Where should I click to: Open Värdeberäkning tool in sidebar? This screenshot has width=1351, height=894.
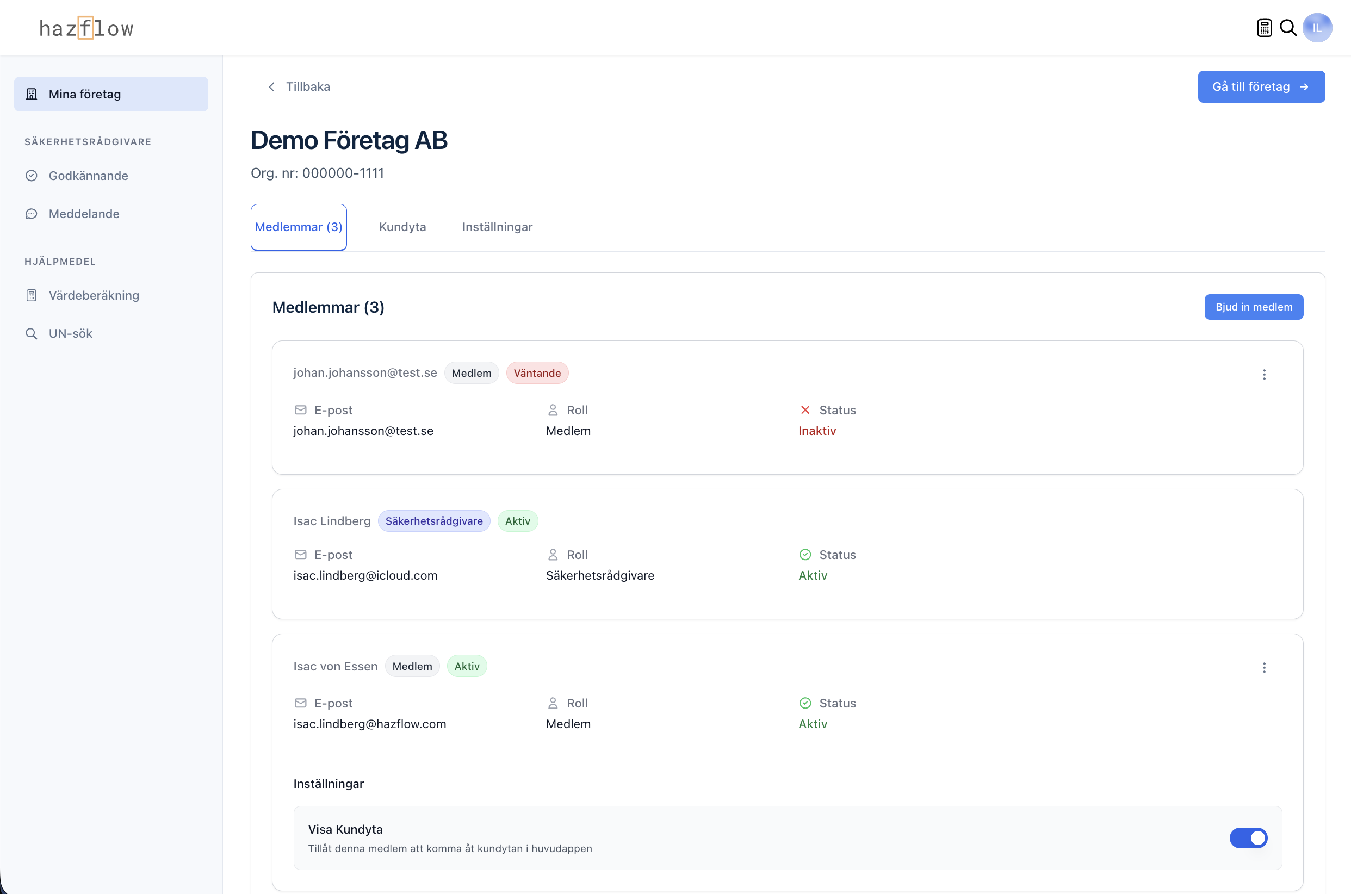(x=94, y=295)
